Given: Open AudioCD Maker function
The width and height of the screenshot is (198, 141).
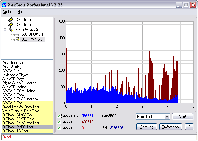Looking at the screenshot, I should coord(14,87).
